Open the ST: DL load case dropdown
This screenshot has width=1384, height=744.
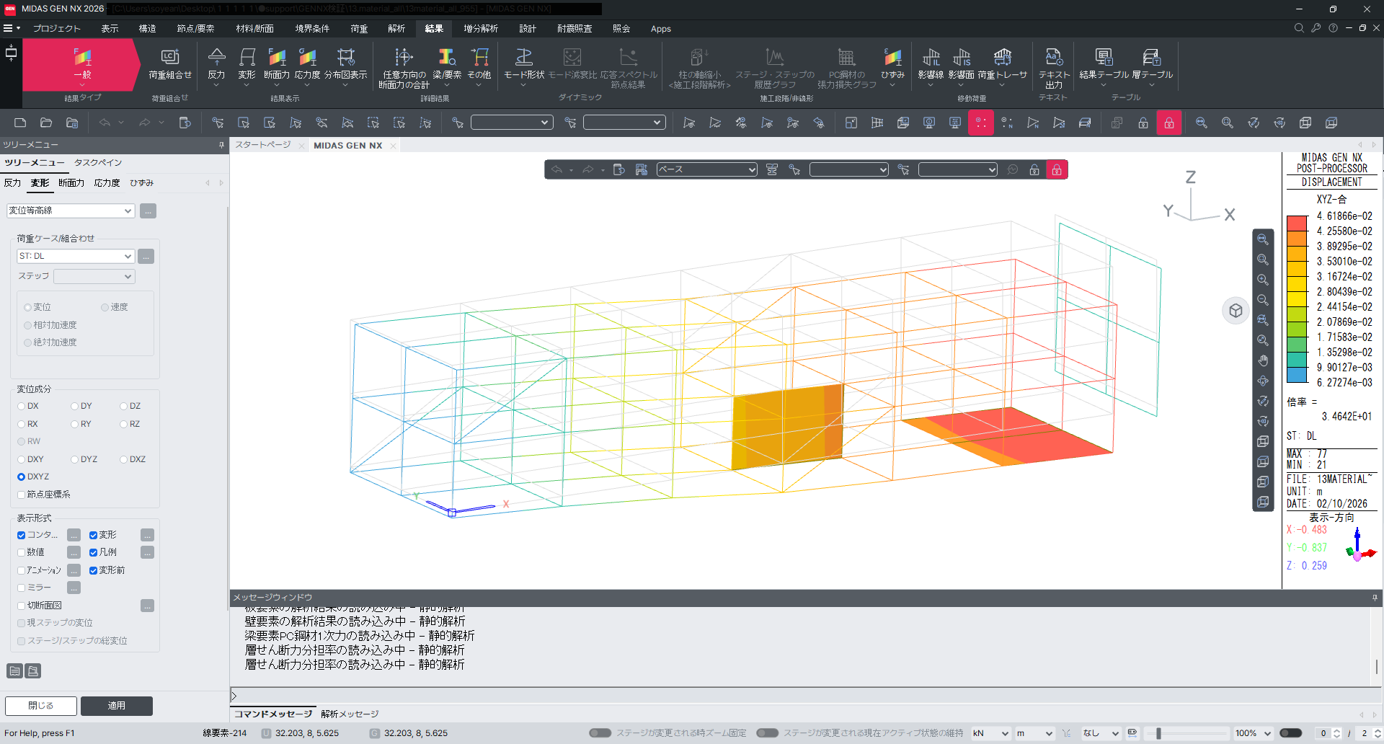click(76, 256)
